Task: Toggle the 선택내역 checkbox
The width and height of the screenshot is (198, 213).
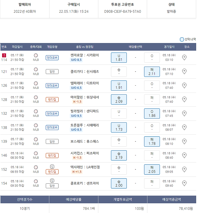Action: pos(182,39)
